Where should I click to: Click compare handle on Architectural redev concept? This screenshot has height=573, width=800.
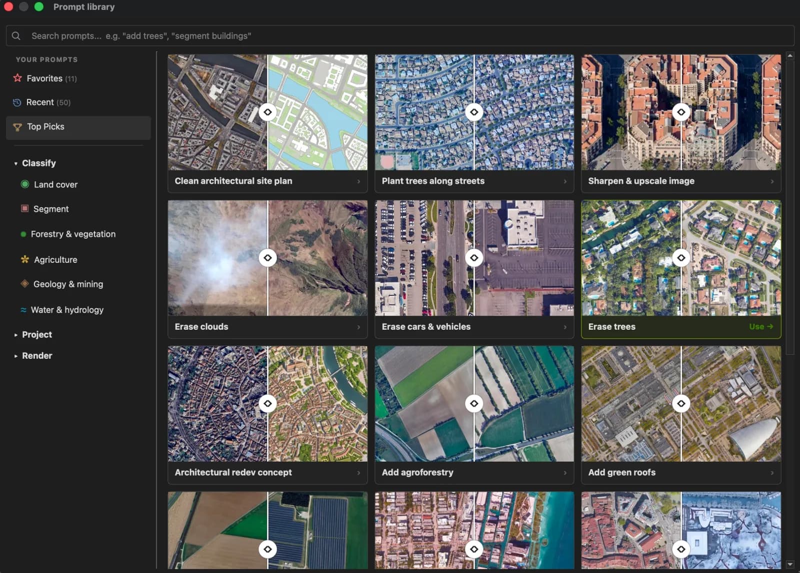pyautogui.click(x=268, y=403)
